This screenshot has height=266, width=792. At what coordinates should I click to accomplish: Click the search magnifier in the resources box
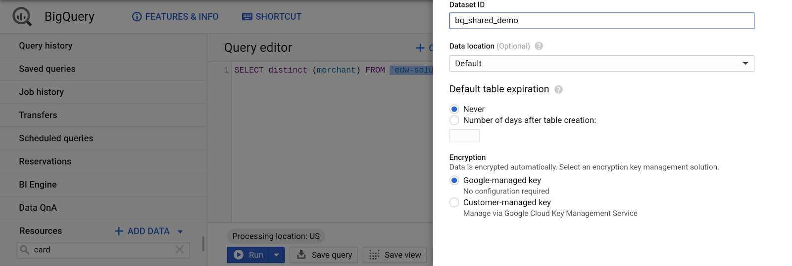pos(25,250)
